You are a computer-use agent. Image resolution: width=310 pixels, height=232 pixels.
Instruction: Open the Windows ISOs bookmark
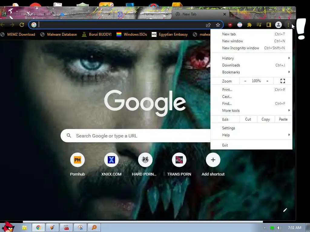[x=132, y=34]
